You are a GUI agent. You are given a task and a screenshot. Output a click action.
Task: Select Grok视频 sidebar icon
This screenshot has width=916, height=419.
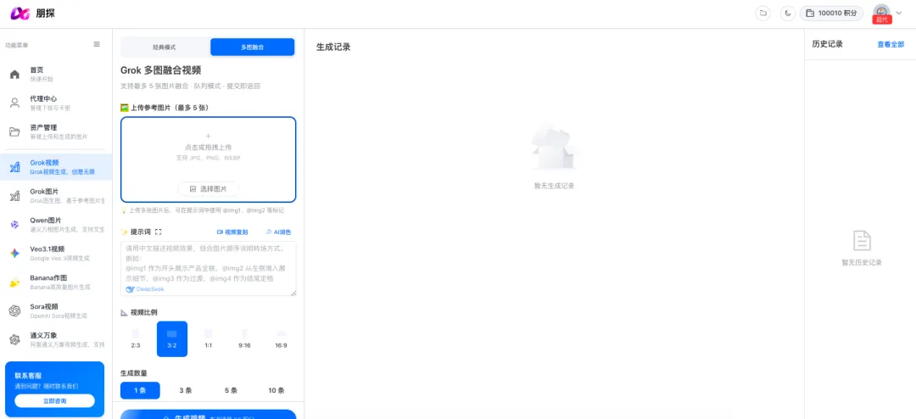click(x=15, y=168)
